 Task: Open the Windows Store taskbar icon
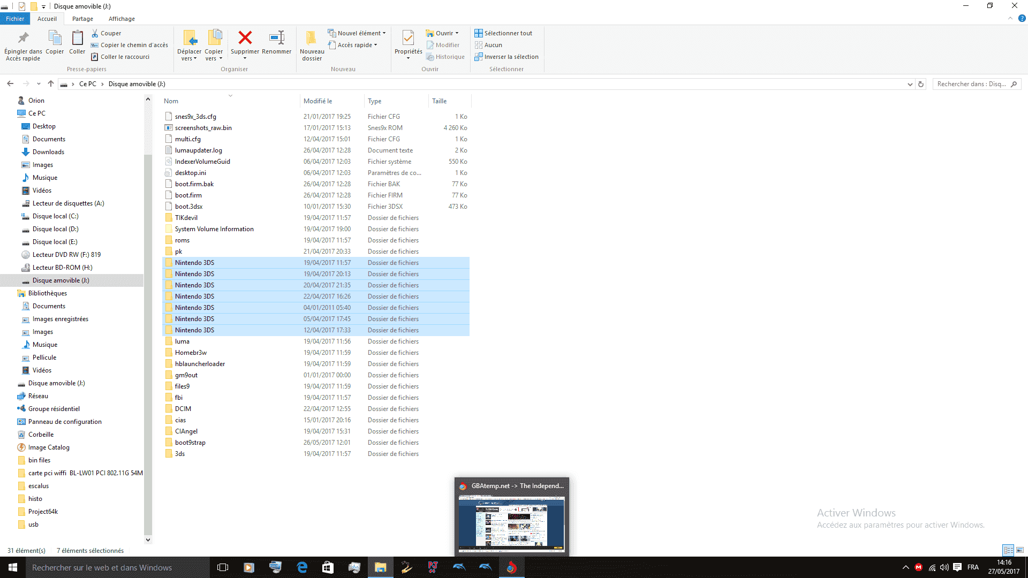click(x=328, y=567)
